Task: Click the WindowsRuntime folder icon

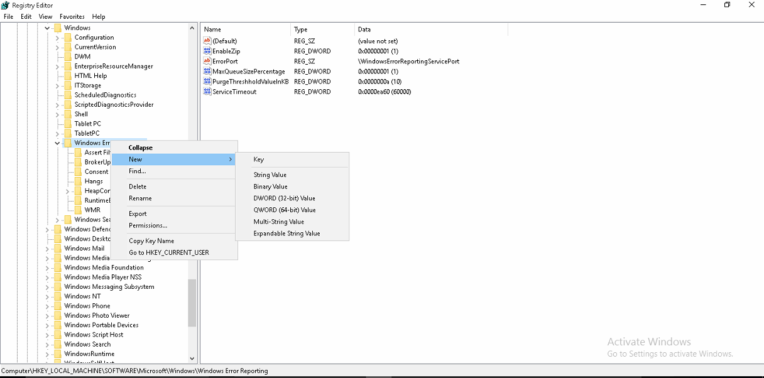Action: [58, 354]
